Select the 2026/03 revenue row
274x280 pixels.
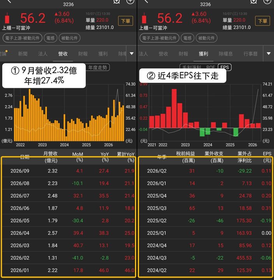[68, 245]
